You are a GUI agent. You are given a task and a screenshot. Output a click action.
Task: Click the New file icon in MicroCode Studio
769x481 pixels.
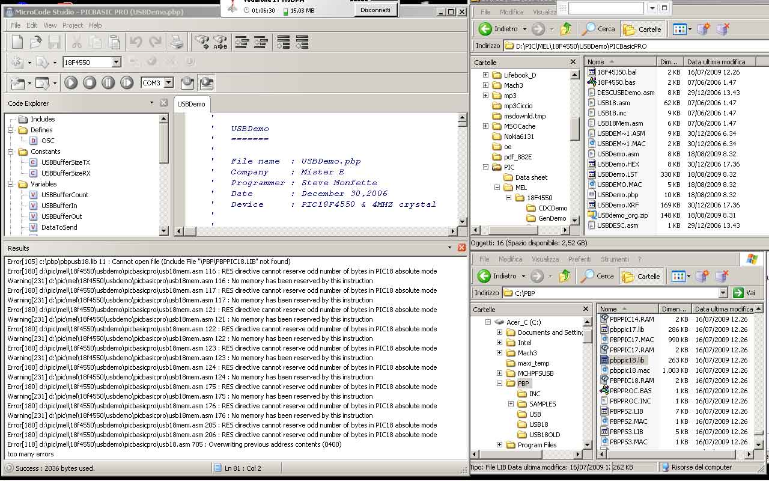coord(17,42)
